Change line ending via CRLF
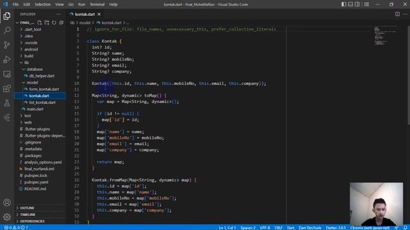This screenshot has width=410, height=230. (278, 227)
